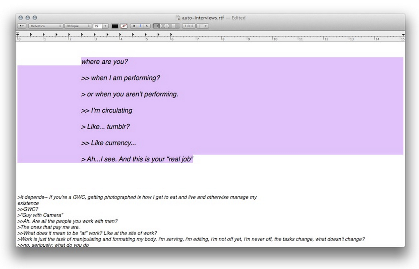
Task: Open the paragraph styles menu
Action: pos(22,26)
